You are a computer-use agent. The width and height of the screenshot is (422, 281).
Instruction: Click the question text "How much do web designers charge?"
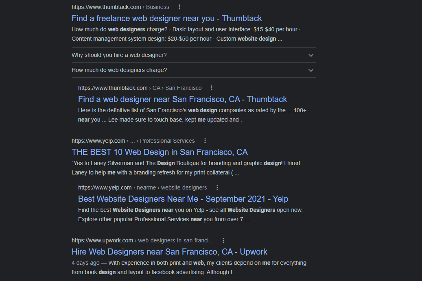coord(119,70)
